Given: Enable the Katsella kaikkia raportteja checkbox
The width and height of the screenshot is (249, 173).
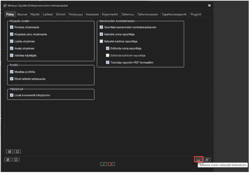Looking at the screenshot, I should tap(101, 41).
